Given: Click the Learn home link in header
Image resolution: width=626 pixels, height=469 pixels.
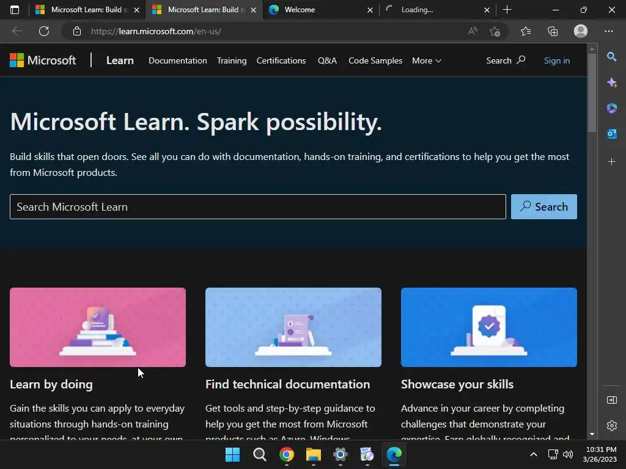Looking at the screenshot, I should click(120, 60).
